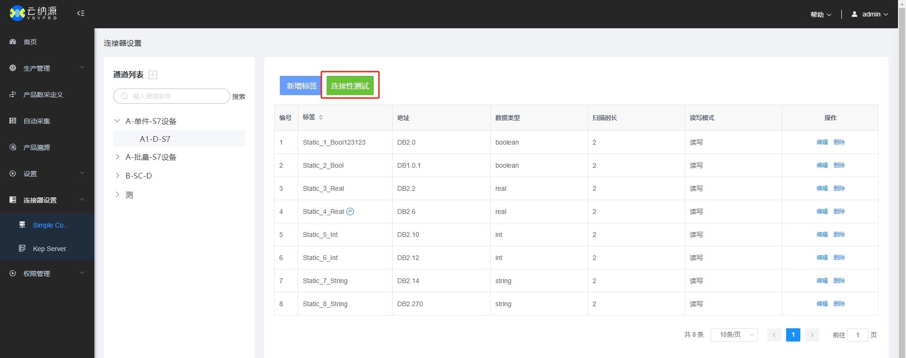Open 产品溯源 from the sidebar
Image resolution: width=906 pixels, height=358 pixels.
coord(37,147)
